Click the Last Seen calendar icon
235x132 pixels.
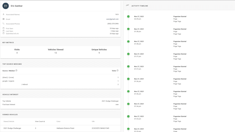click(x=4, y=31)
